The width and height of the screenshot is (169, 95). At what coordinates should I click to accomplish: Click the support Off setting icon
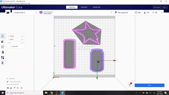[145, 12]
